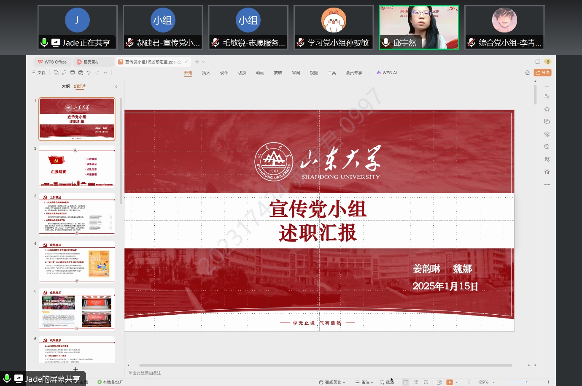Viewport: 582px width, 386px height.
Task: Click the new tab plus icon
Action: [x=197, y=62]
